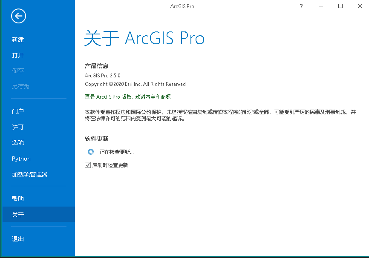The image size is (369, 258).
Task: Click the 产品信息 heading
Action: point(97,66)
